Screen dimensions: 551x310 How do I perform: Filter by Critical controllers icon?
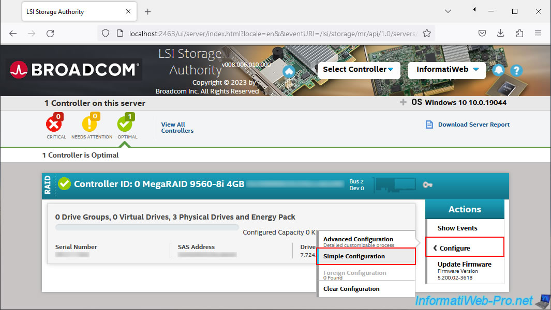(55, 123)
